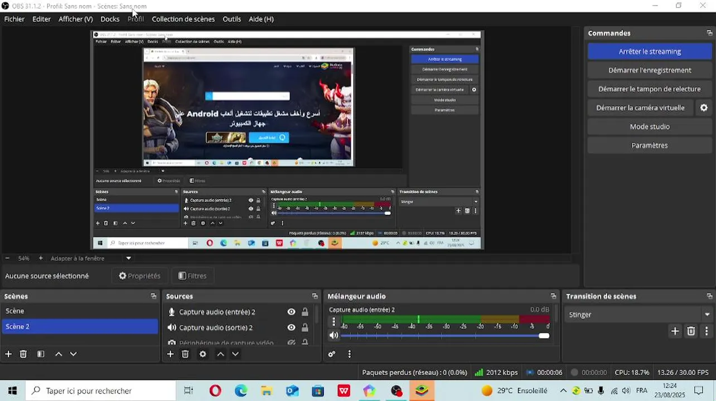Open the Fichier menu
Screen dimensions: 716x401
(14, 19)
